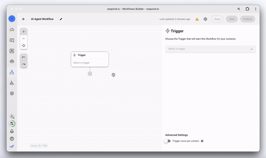Add a step below the Trigger node
The width and height of the screenshot is (266, 158).
[x=90, y=74]
